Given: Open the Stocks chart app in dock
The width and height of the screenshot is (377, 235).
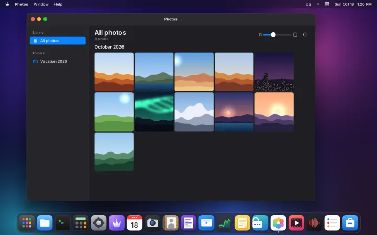Looking at the screenshot, I should tap(224, 223).
